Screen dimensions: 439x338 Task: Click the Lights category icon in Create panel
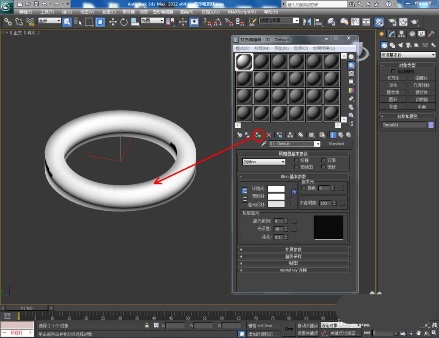tap(400, 45)
